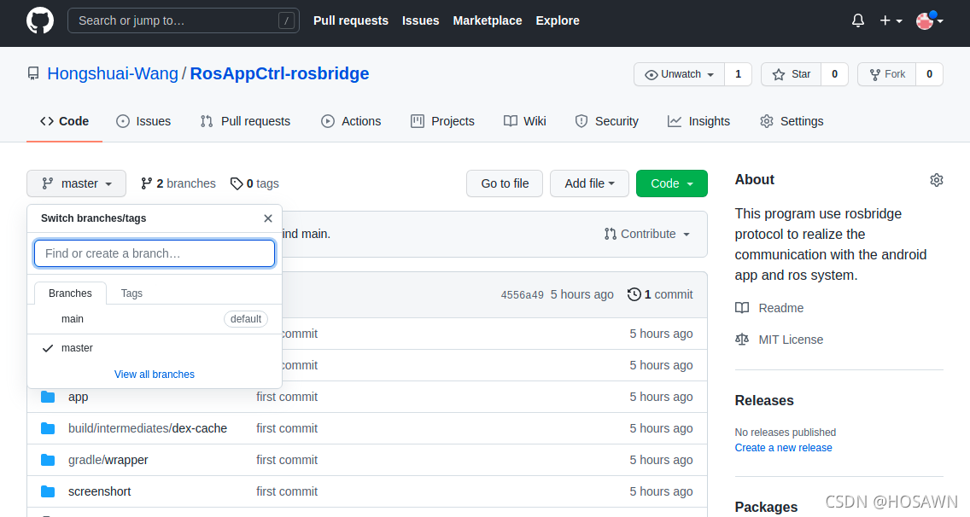Screen dimensions: 970x517
Task: Select the Branches tab in popup
Action: [70, 293]
